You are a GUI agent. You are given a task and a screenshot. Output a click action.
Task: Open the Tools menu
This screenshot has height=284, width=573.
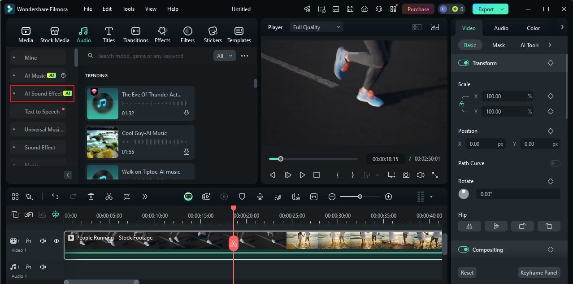[x=128, y=9]
